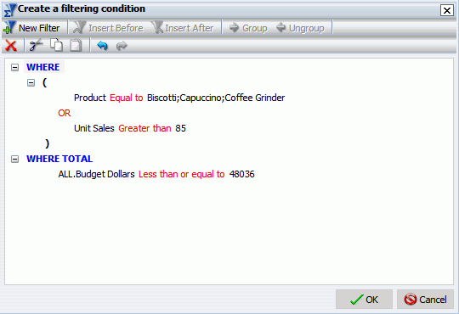
Task: Select the closing parenthesis row
Action: (47, 143)
